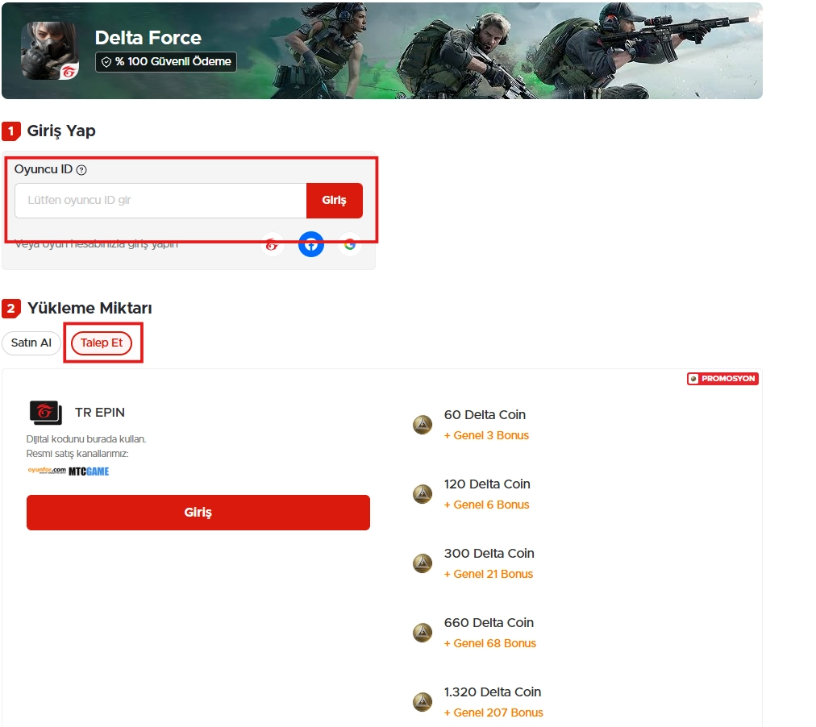Click the 'TR EPIN' label
816x727 pixels.
pyautogui.click(x=100, y=413)
